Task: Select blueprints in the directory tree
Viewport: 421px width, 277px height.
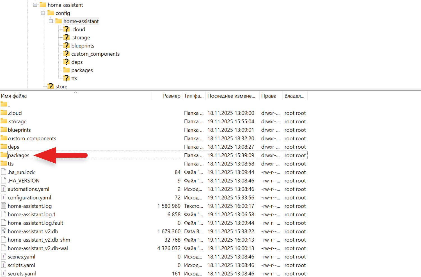Action: tap(83, 46)
